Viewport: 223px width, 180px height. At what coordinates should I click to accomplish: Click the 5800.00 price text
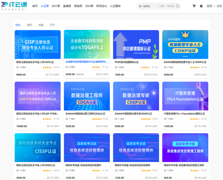coord(119,126)
